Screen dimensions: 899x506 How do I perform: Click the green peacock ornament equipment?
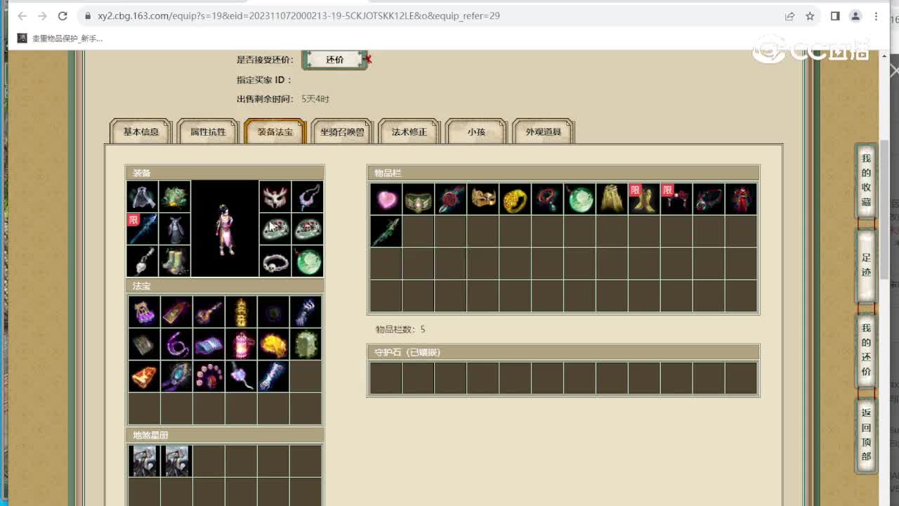(174, 197)
